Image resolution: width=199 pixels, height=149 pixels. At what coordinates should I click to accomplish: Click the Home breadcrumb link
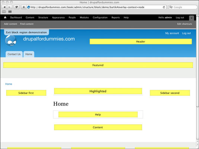tap(9, 84)
